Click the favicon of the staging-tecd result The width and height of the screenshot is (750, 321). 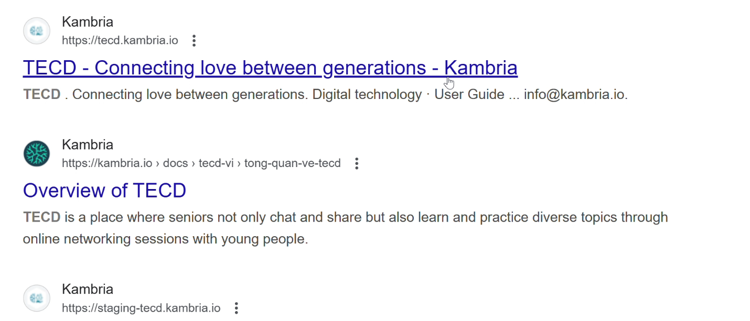(37, 298)
